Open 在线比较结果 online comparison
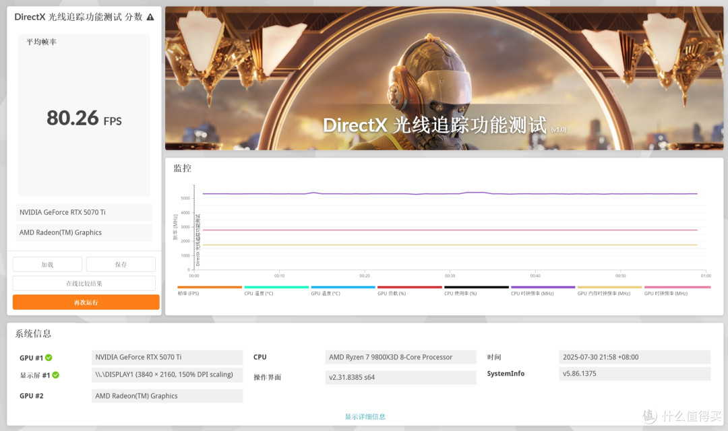 tap(84, 283)
